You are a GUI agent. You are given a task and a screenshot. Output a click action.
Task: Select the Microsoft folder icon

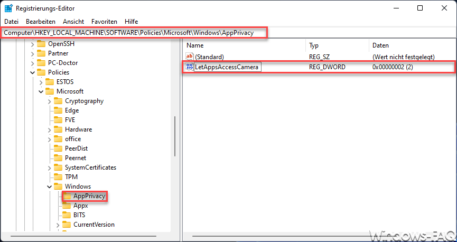point(50,91)
